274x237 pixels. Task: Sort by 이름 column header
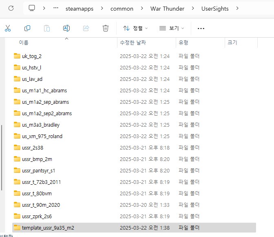pos(24,42)
